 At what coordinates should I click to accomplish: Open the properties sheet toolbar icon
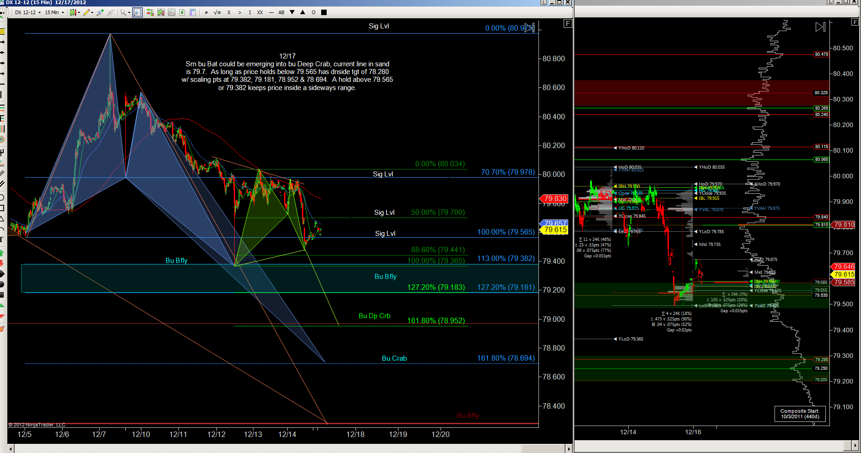(x=193, y=12)
